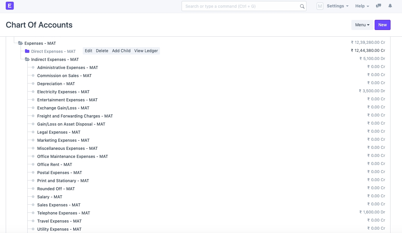Click the search magnifier icon

[x=302, y=6]
